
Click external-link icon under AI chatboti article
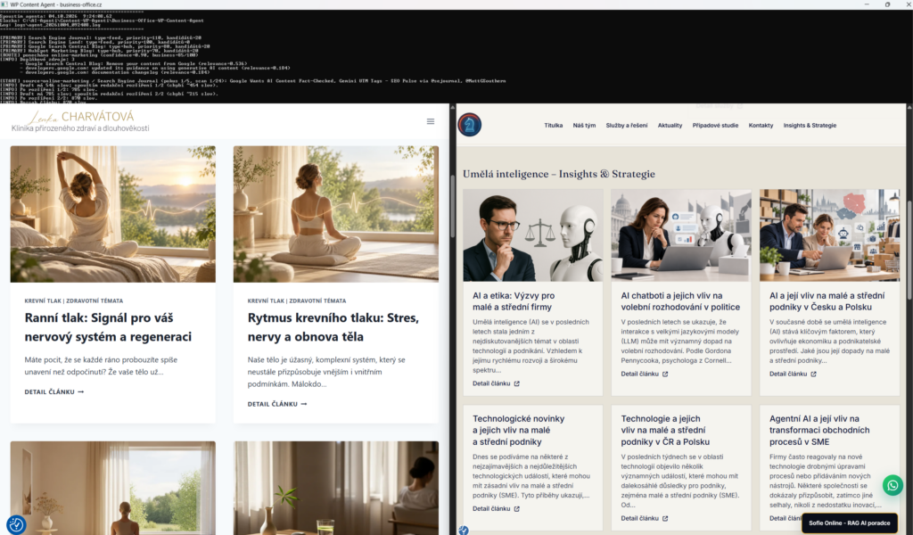pyautogui.click(x=665, y=374)
